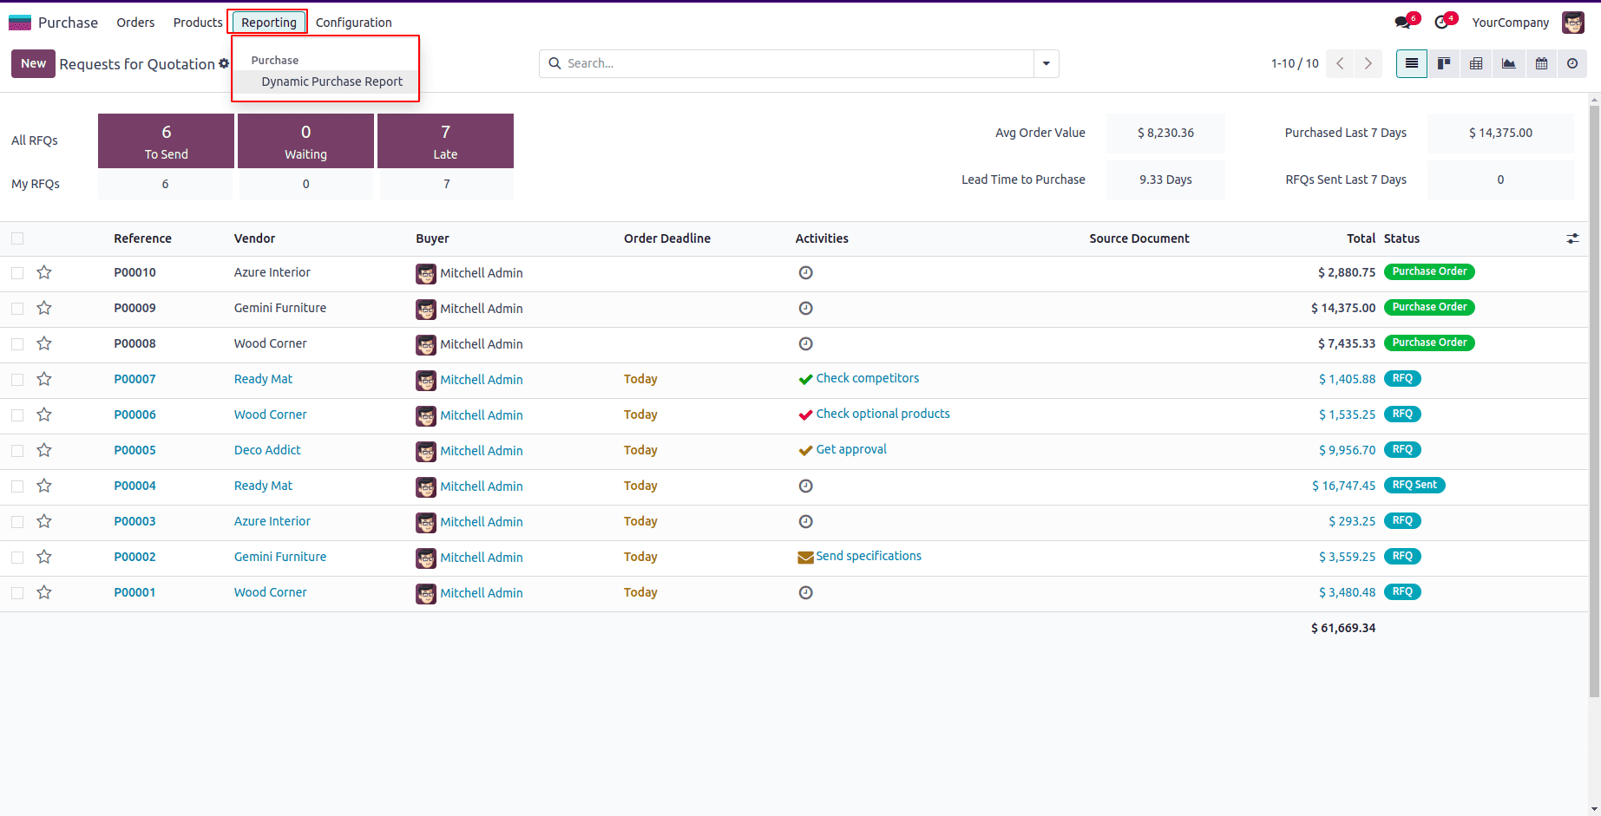Screen dimensions: 1601x816
Task: Switch to list view
Action: point(1412,63)
